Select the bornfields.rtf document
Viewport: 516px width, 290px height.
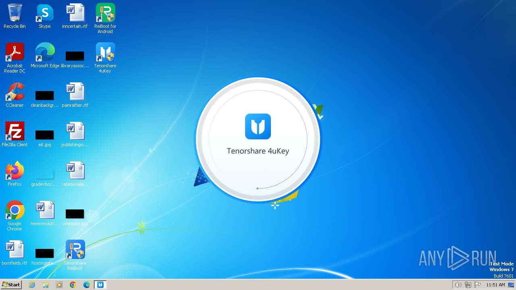(15, 253)
